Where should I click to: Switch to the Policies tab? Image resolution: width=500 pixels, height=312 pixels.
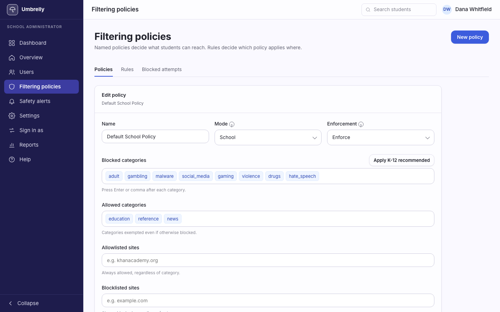[103, 69]
